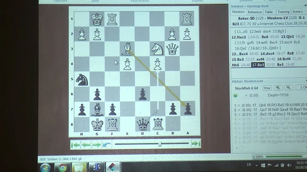Open the Training tab
Screen dimensions: 307x172
(x=283, y=12)
